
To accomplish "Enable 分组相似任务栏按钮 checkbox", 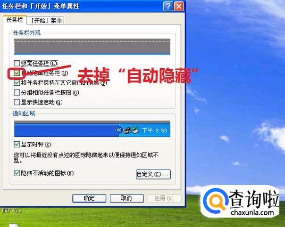I will 17,92.
